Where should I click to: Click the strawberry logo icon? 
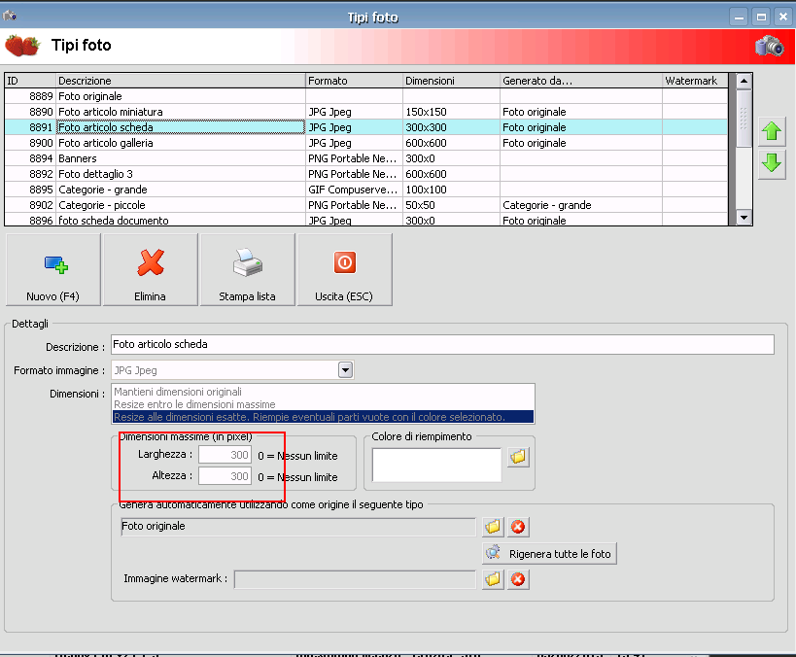(x=23, y=46)
